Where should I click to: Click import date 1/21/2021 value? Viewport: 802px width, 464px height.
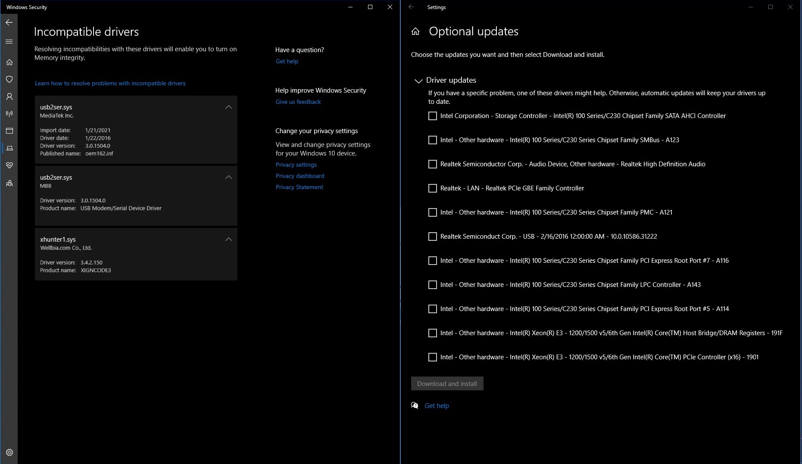pyautogui.click(x=98, y=130)
